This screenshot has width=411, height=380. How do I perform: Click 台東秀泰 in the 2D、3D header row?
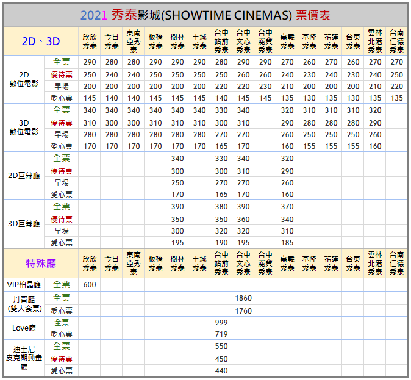353,41
